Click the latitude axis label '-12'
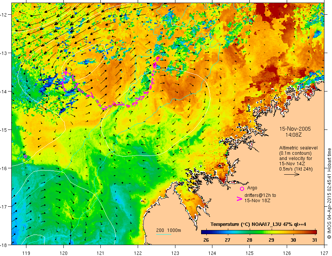 coord(4,15)
